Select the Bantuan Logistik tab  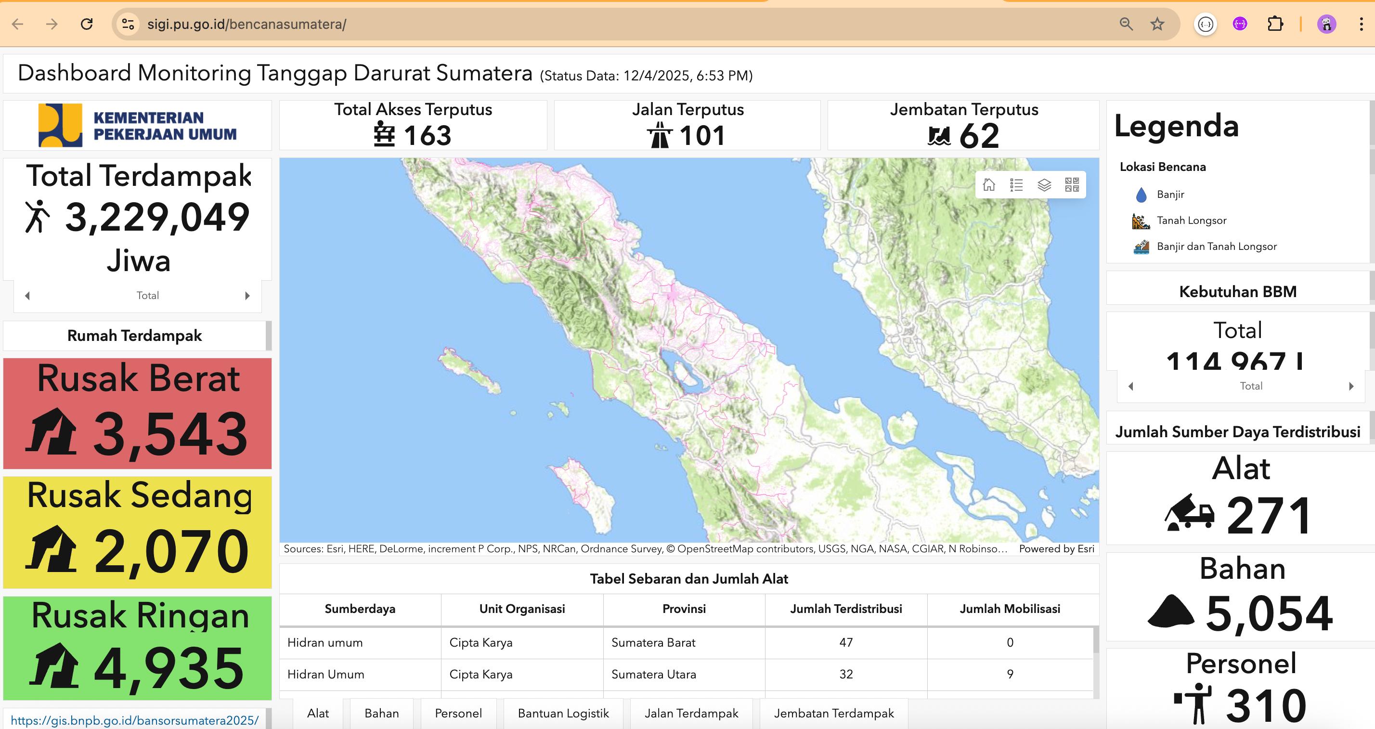563,713
